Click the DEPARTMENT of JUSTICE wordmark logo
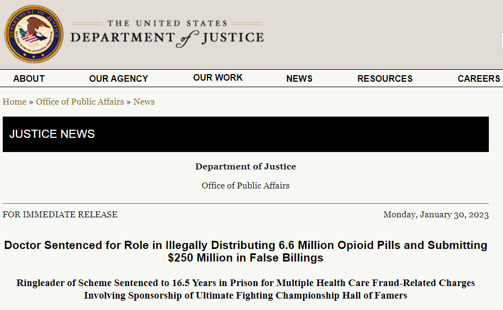This screenshot has height=310, width=503. pyautogui.click(x=167, y=39)
